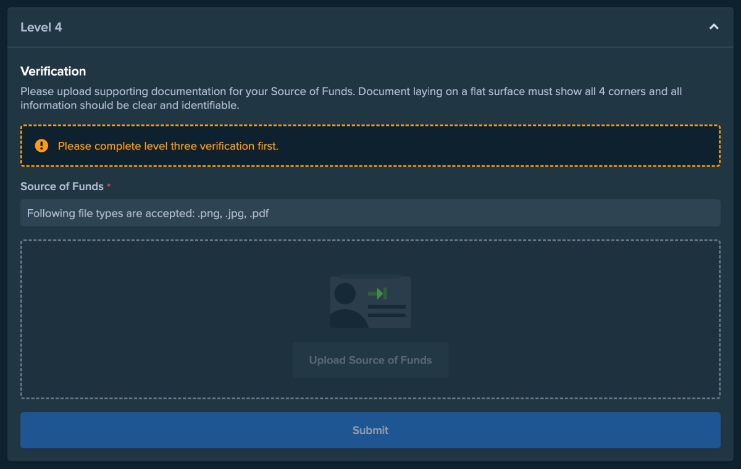Click the Level 4 header title
741x469 pixels.
pyautogui.click(x=41, y=27)
